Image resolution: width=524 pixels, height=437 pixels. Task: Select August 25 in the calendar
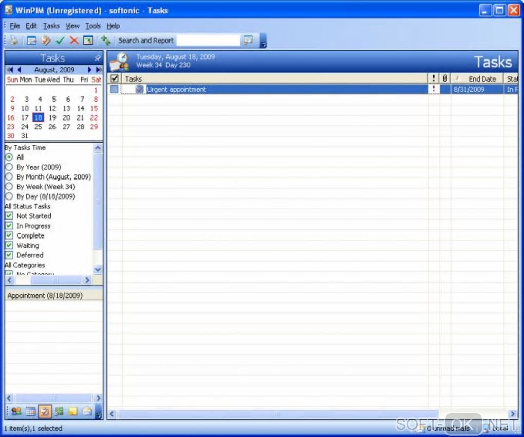tap(38, 127)
